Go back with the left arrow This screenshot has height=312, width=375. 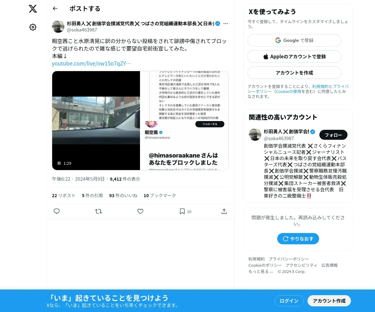pyautogui.click(x=55, y=8)
